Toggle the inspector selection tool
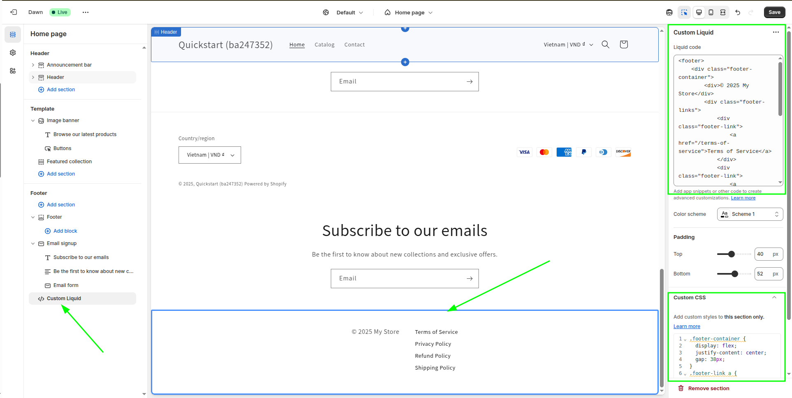Viewport: 792px width, 398px height. pyautogui.click(x=684, y=12)
